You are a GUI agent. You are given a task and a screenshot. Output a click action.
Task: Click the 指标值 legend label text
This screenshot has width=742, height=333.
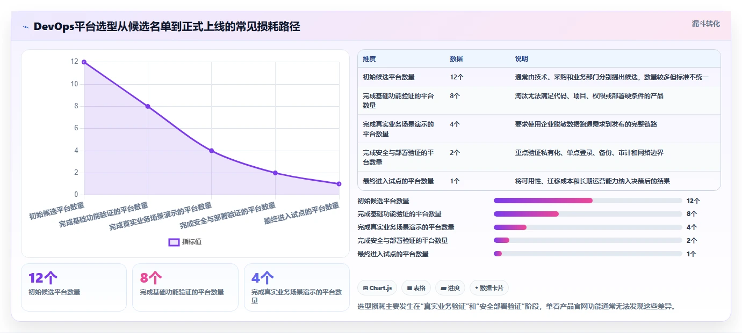pos(192,242)
